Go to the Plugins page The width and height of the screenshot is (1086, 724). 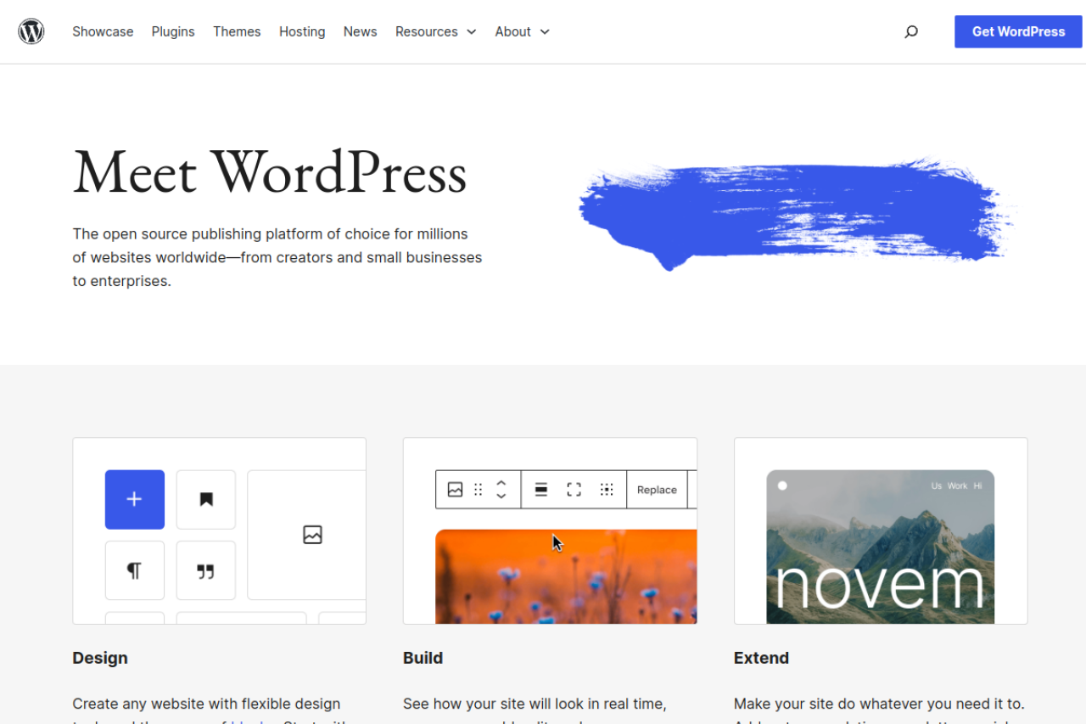pyautogui.click(x=173, y=31)
